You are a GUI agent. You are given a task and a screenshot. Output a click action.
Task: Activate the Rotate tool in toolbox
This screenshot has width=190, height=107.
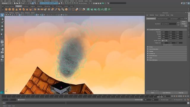click(x=2, y=30)
